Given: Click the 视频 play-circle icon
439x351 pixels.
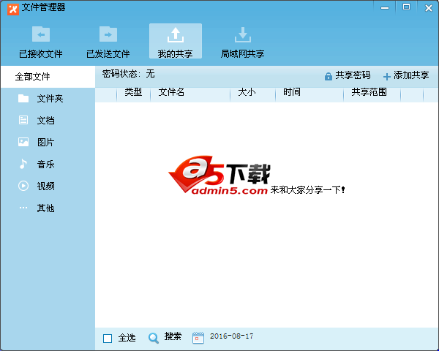Looking at the screenshot, I should click(23, 186).
